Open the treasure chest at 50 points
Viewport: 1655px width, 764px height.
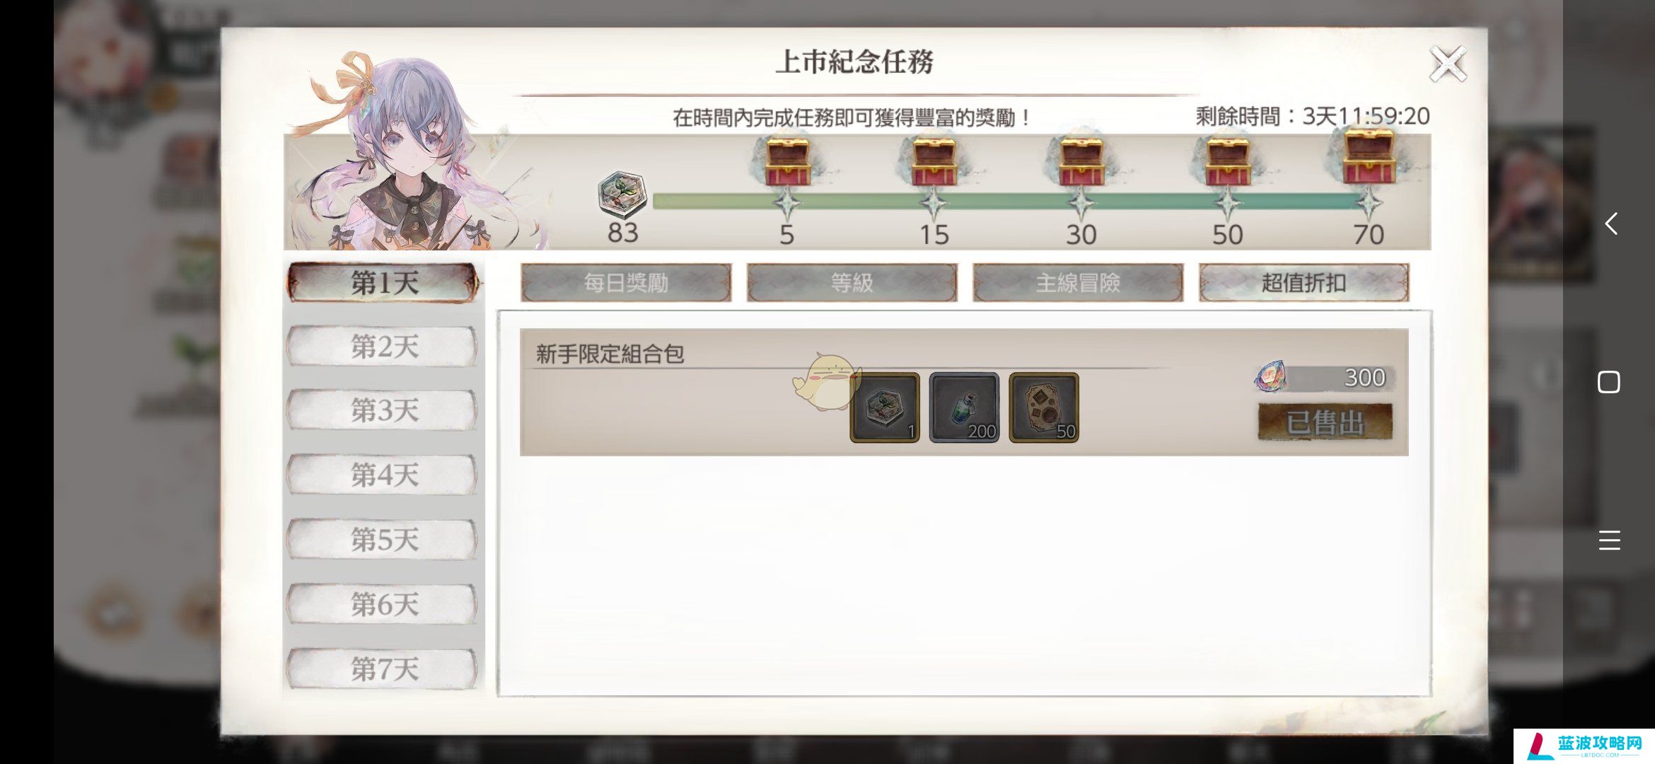[1228, 161]
